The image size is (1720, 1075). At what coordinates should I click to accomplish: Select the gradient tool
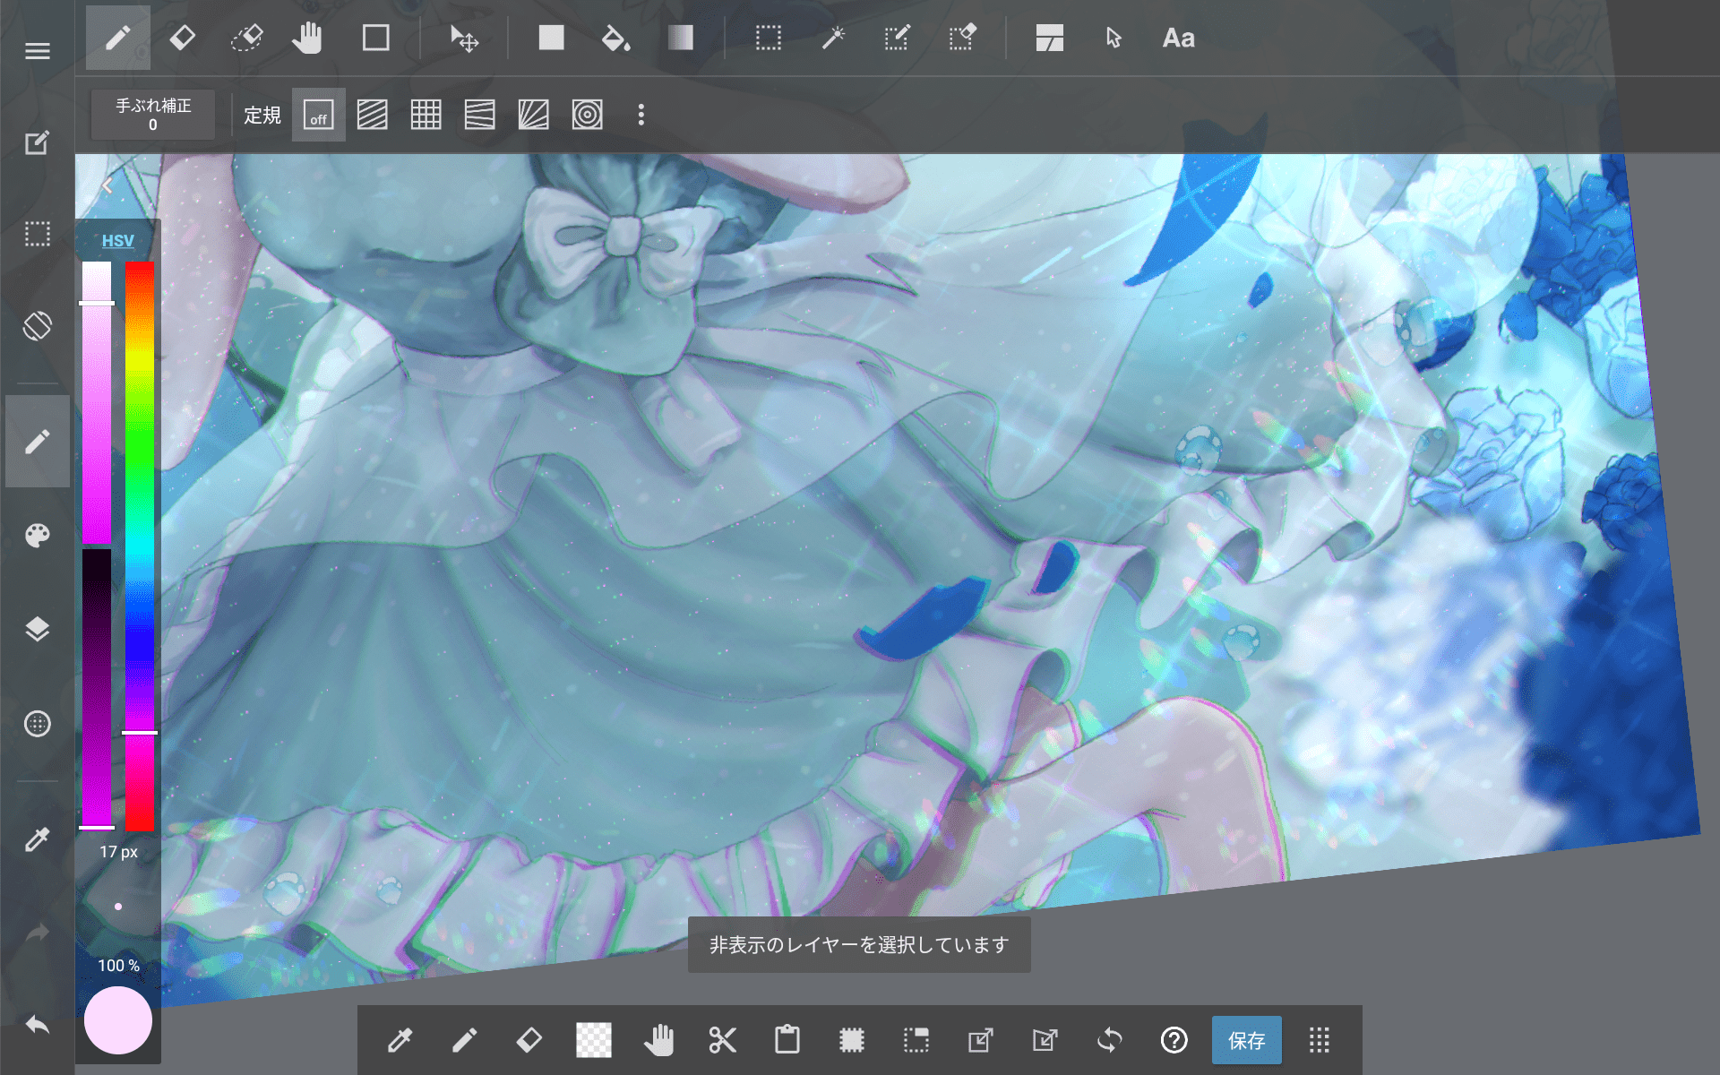coord(680,39)
